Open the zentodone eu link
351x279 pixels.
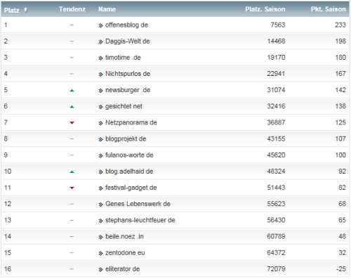pyautogui.click(x=125, y=253)
